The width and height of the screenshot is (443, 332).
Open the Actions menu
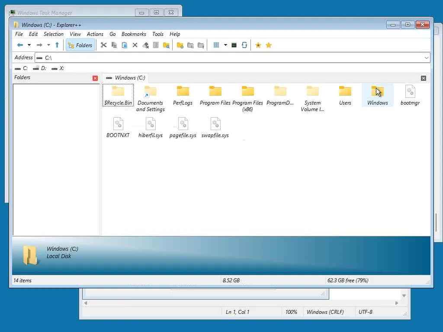(x=95, y=34)
